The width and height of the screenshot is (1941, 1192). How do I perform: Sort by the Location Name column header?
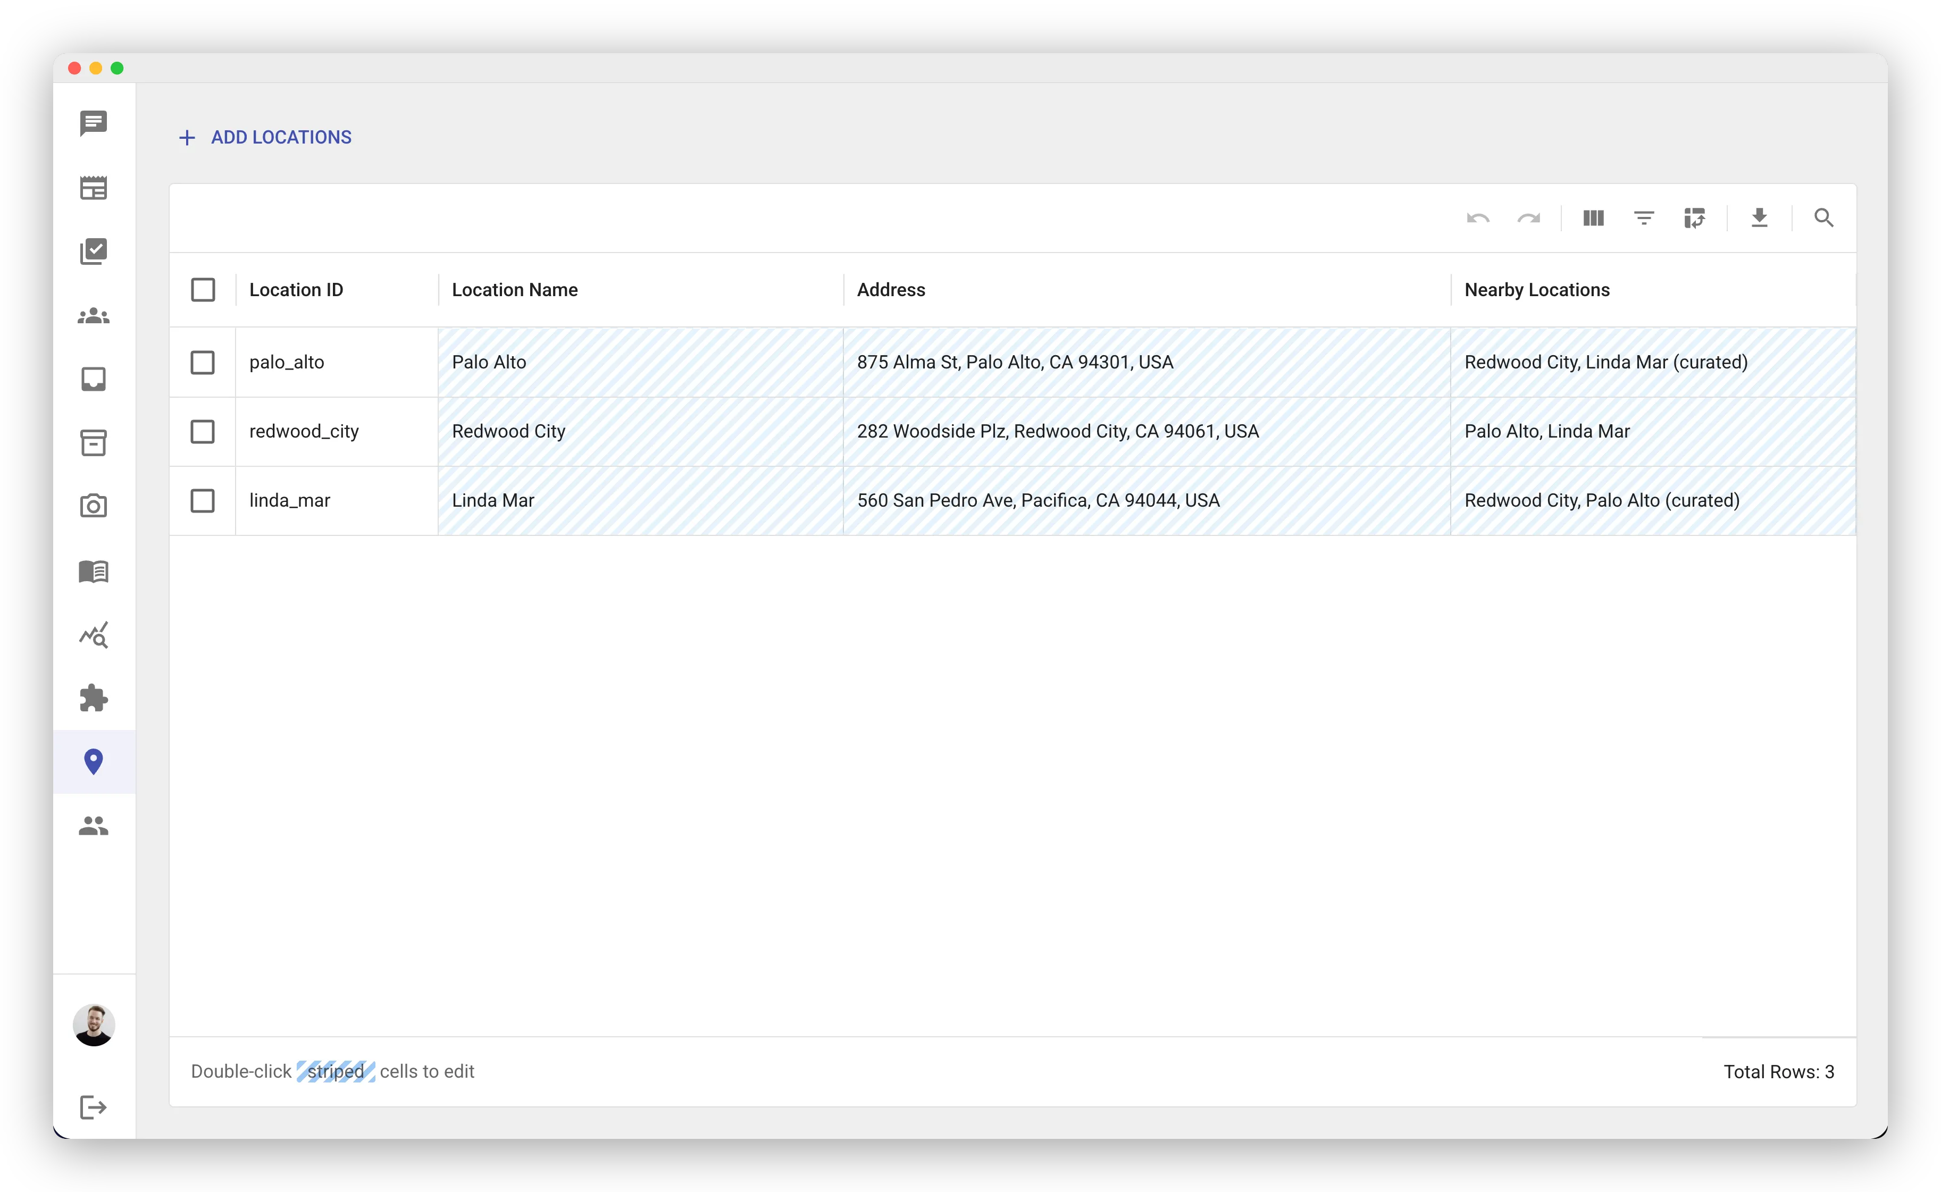click(515, 289)
